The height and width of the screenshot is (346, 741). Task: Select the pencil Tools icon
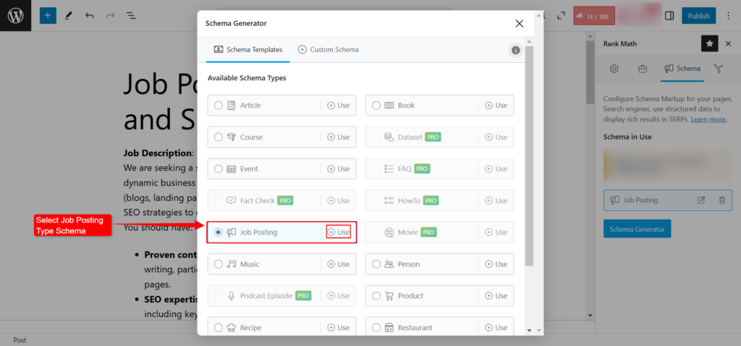69,16
